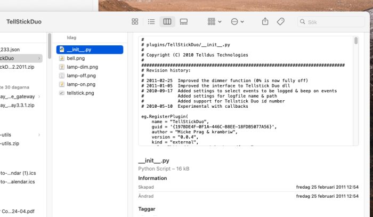Click the Taggar section heading

point(147,209)
